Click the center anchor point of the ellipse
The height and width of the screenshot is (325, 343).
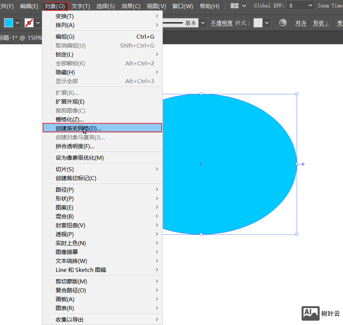201,164
